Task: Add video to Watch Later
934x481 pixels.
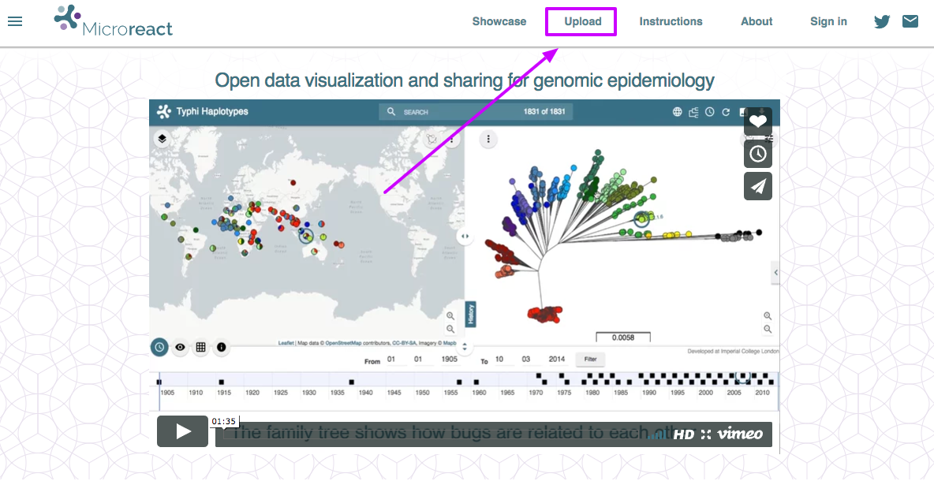Action: [x=757, y=153]
